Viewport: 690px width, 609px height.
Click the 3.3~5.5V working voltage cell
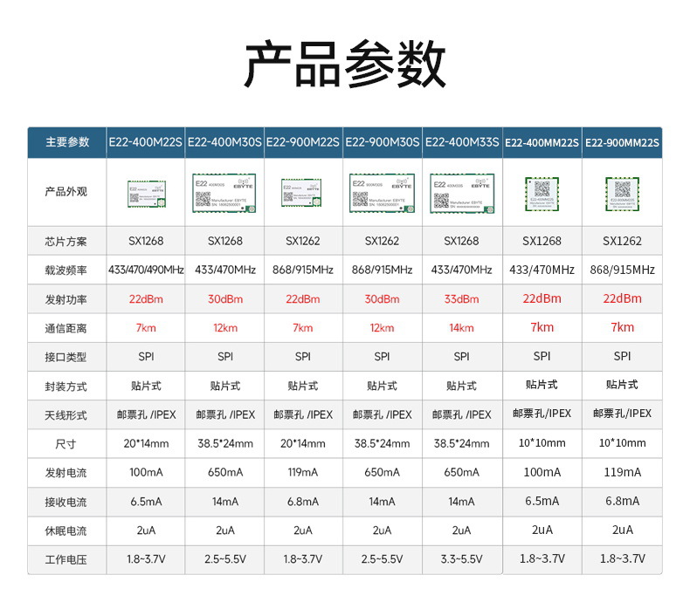[x=462, y=559]
